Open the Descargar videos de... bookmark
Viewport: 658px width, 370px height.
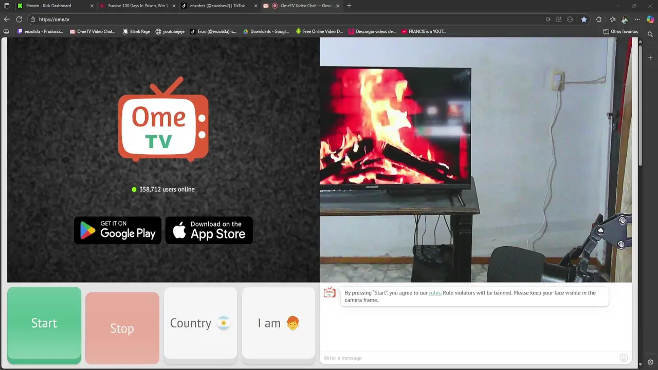click(372, 31)
